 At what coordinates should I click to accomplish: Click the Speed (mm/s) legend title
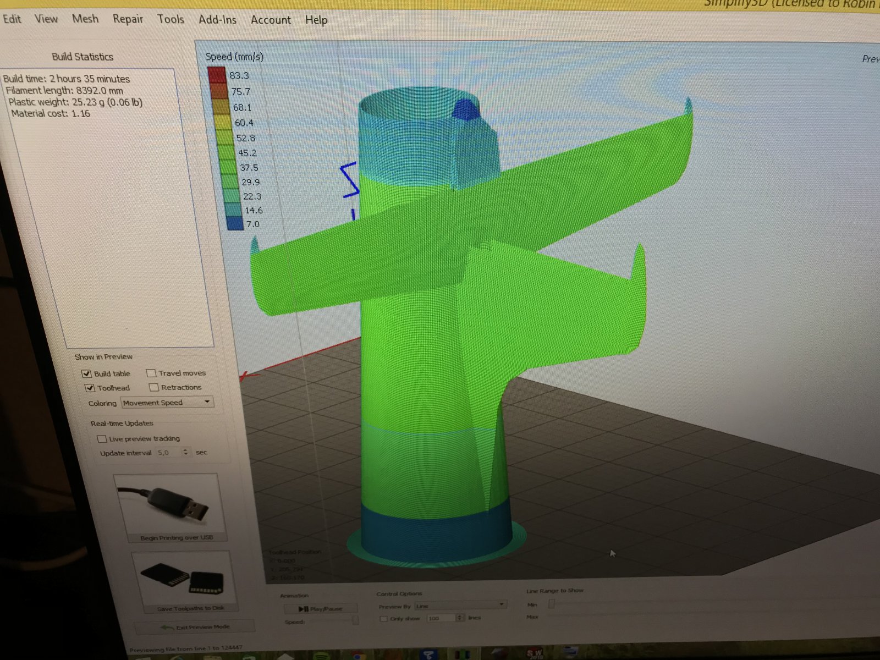pos(234,56)
